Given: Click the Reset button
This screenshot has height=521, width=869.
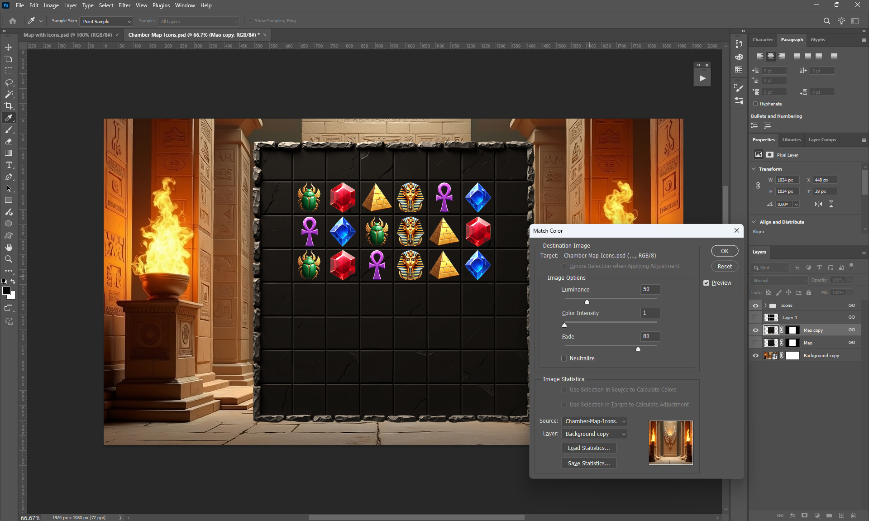Looking at the screenshot, I should coord(724,267).
